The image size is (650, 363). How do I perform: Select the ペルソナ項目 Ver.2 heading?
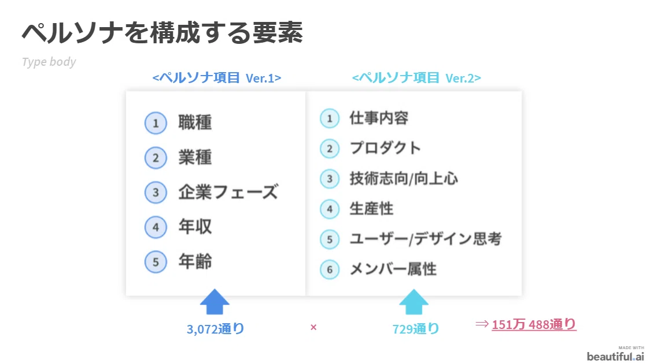tap(416, 77)
